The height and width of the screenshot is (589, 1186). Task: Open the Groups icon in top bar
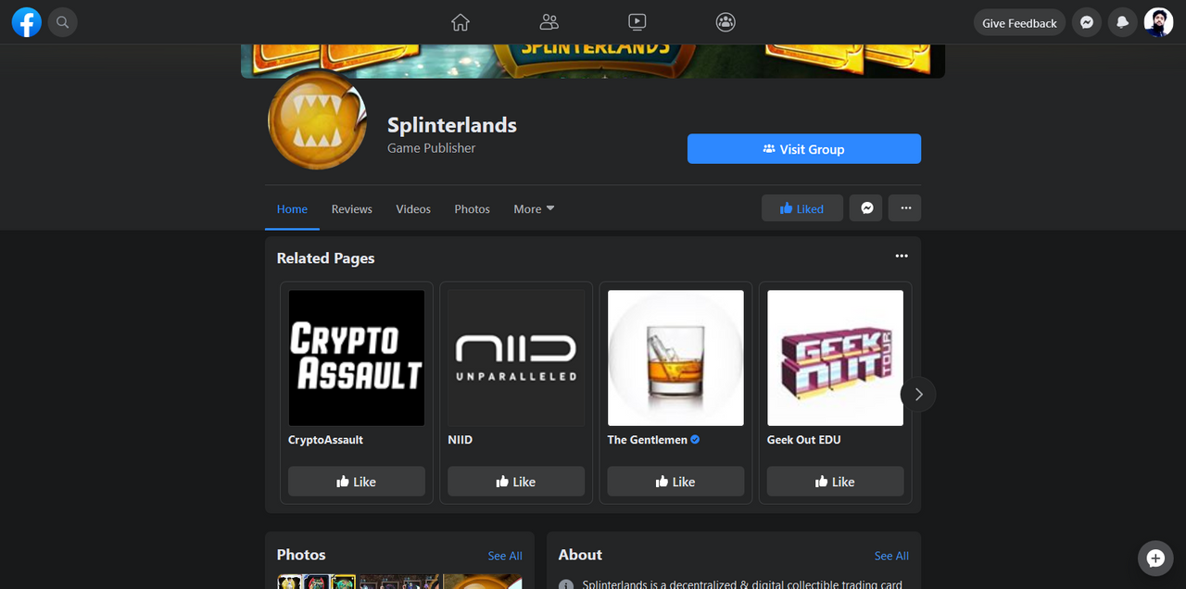click(x=725, y=22)
